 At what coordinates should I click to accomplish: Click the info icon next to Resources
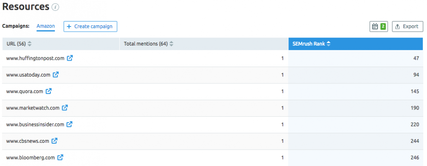[x=55, y=7]
